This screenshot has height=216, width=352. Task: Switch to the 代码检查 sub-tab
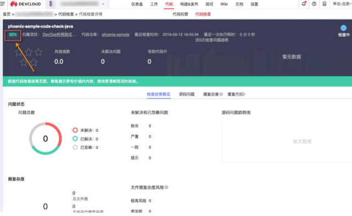point(203,14)
